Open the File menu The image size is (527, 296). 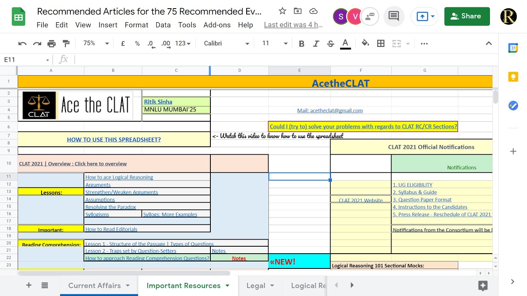tap(42, 25)
